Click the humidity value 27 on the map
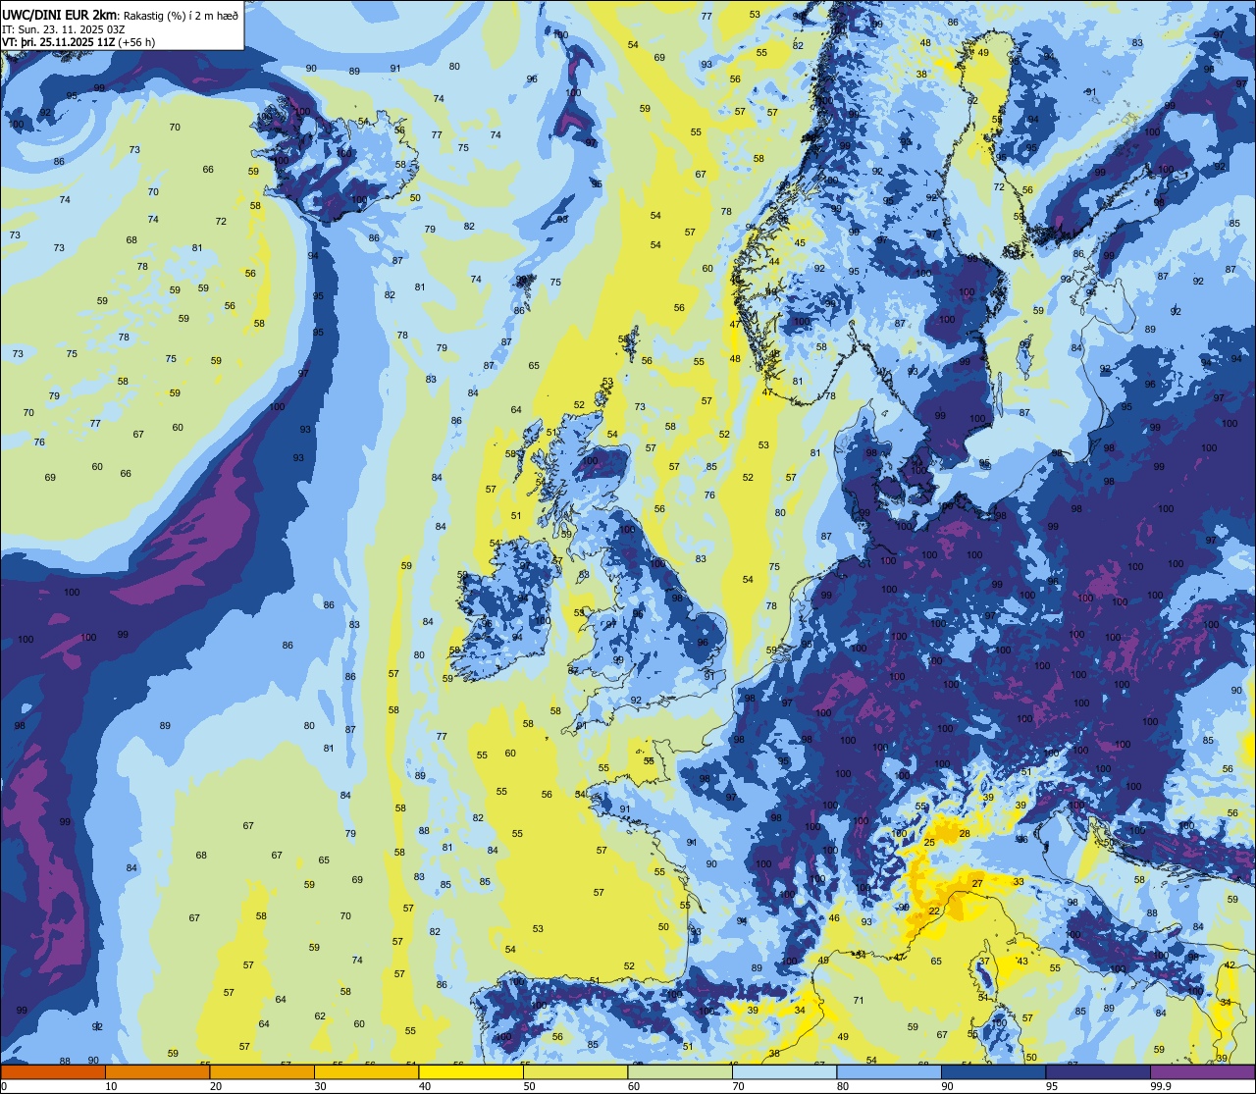 coord(977,884)
